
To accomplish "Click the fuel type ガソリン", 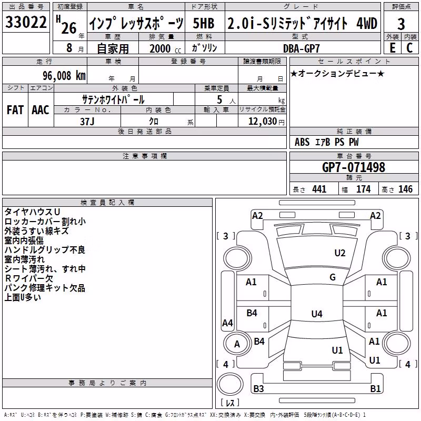I will pos(205,48).
